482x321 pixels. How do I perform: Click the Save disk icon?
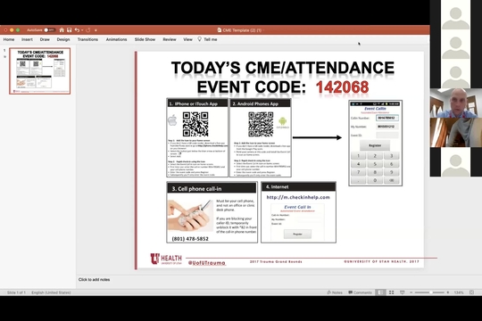[x=69, y=29]
